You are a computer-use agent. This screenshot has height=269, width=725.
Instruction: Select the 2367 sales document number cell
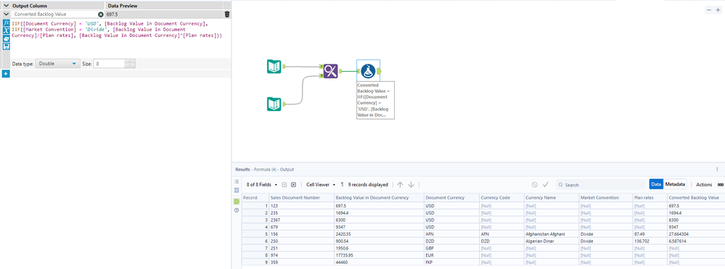tap(301, 220)
